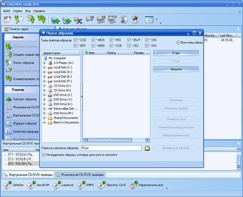The width and height of the screenshot is (243, 197).
Task: Click the preferences color grid toolbar icon
Action: pyautogui.click(x=149, y=20)
